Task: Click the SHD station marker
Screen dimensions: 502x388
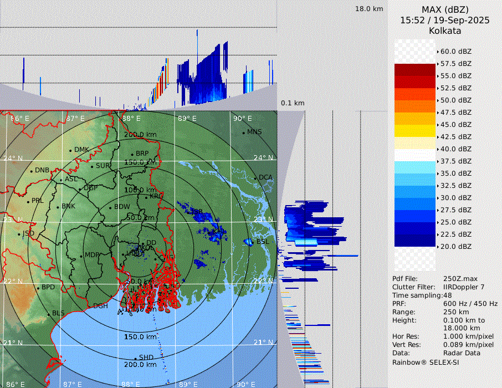Action: coord(135,358)
